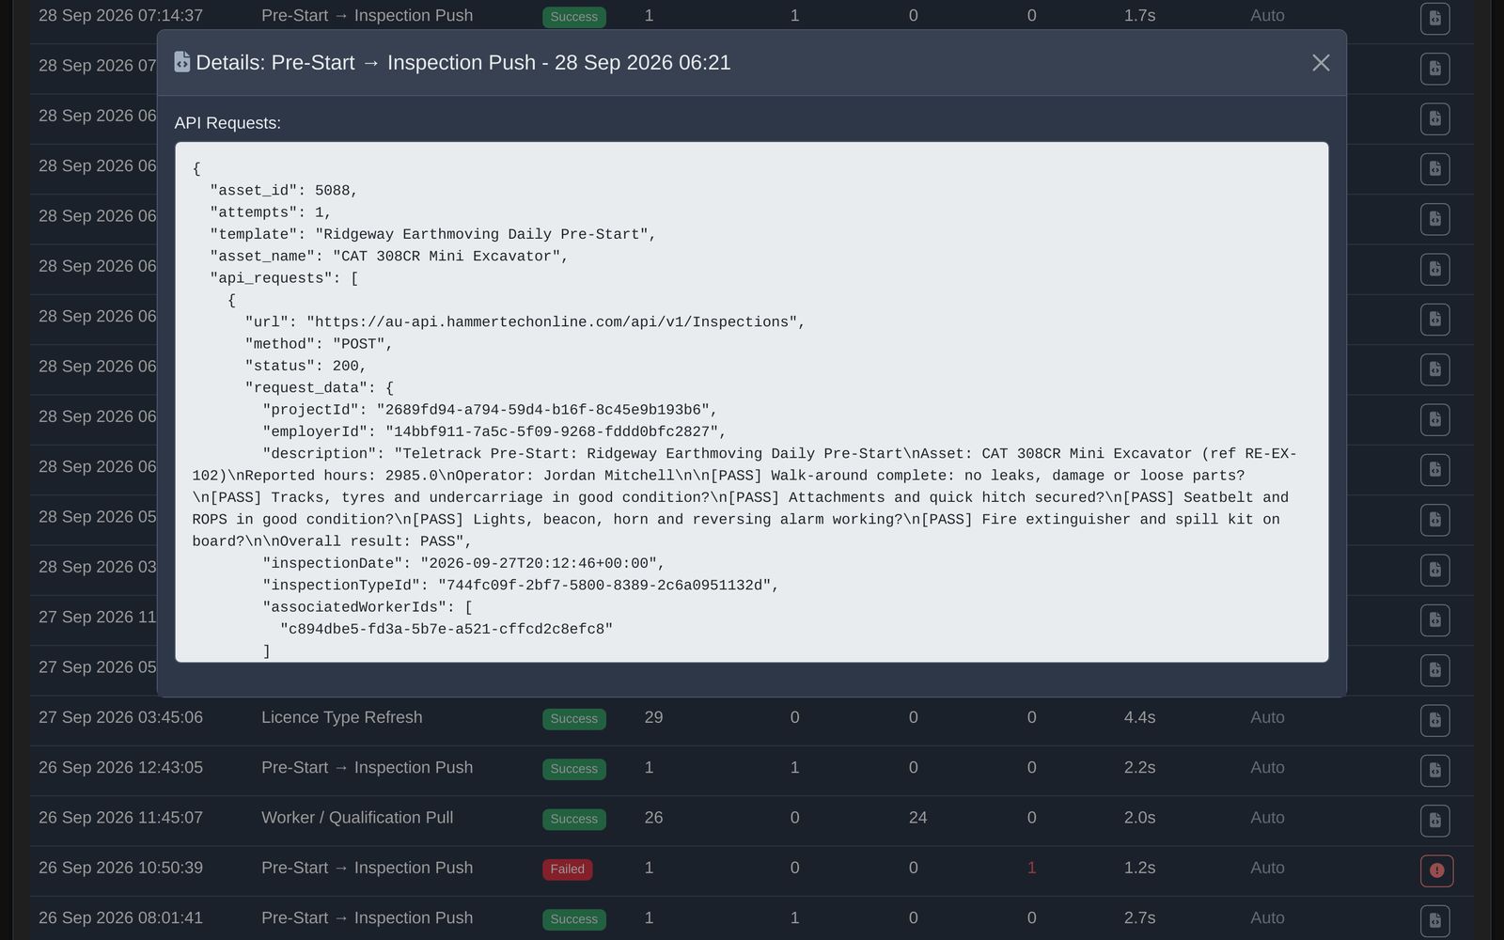Open details icon for 26 Sep 12:43:05 row
This screenshot has height=940, width=1504.
(1434, 770)
